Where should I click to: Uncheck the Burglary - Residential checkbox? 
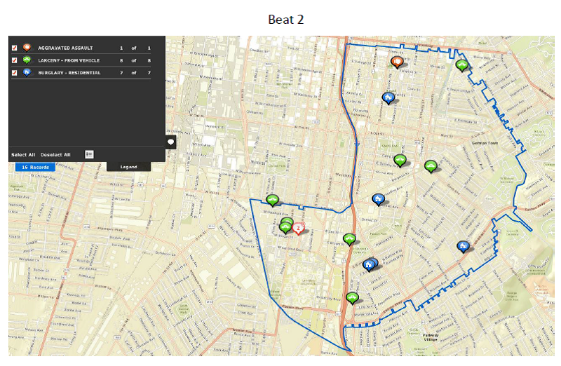click(15, 72)
